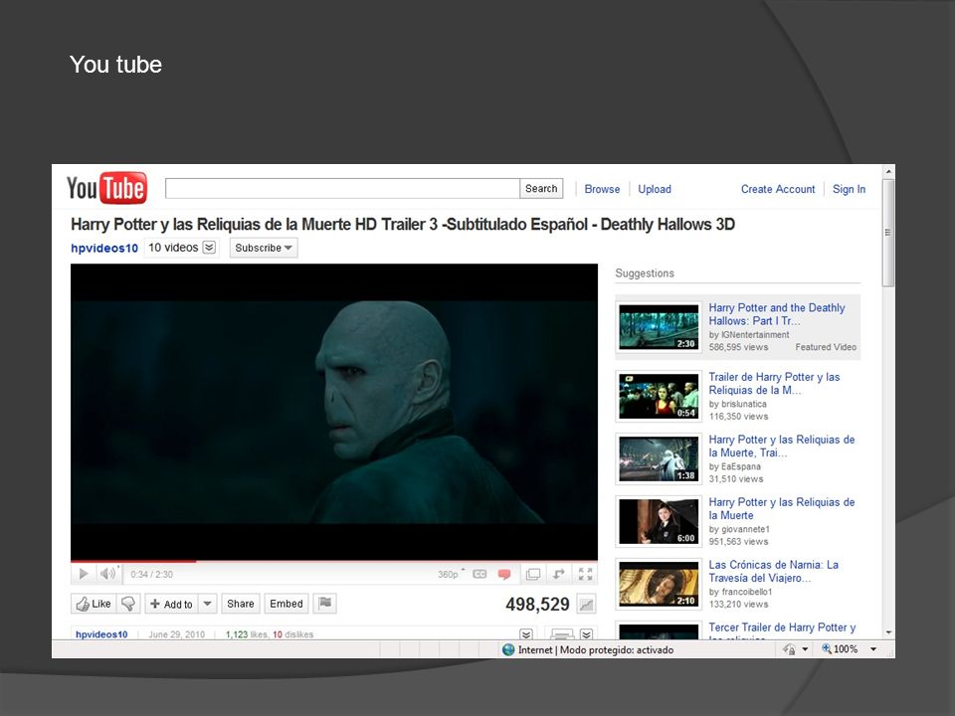Open the 0:54 brislunatica video thumbnail
Image resolution: width=955 pixels, height=716 pixels.
tap(659, 397)
